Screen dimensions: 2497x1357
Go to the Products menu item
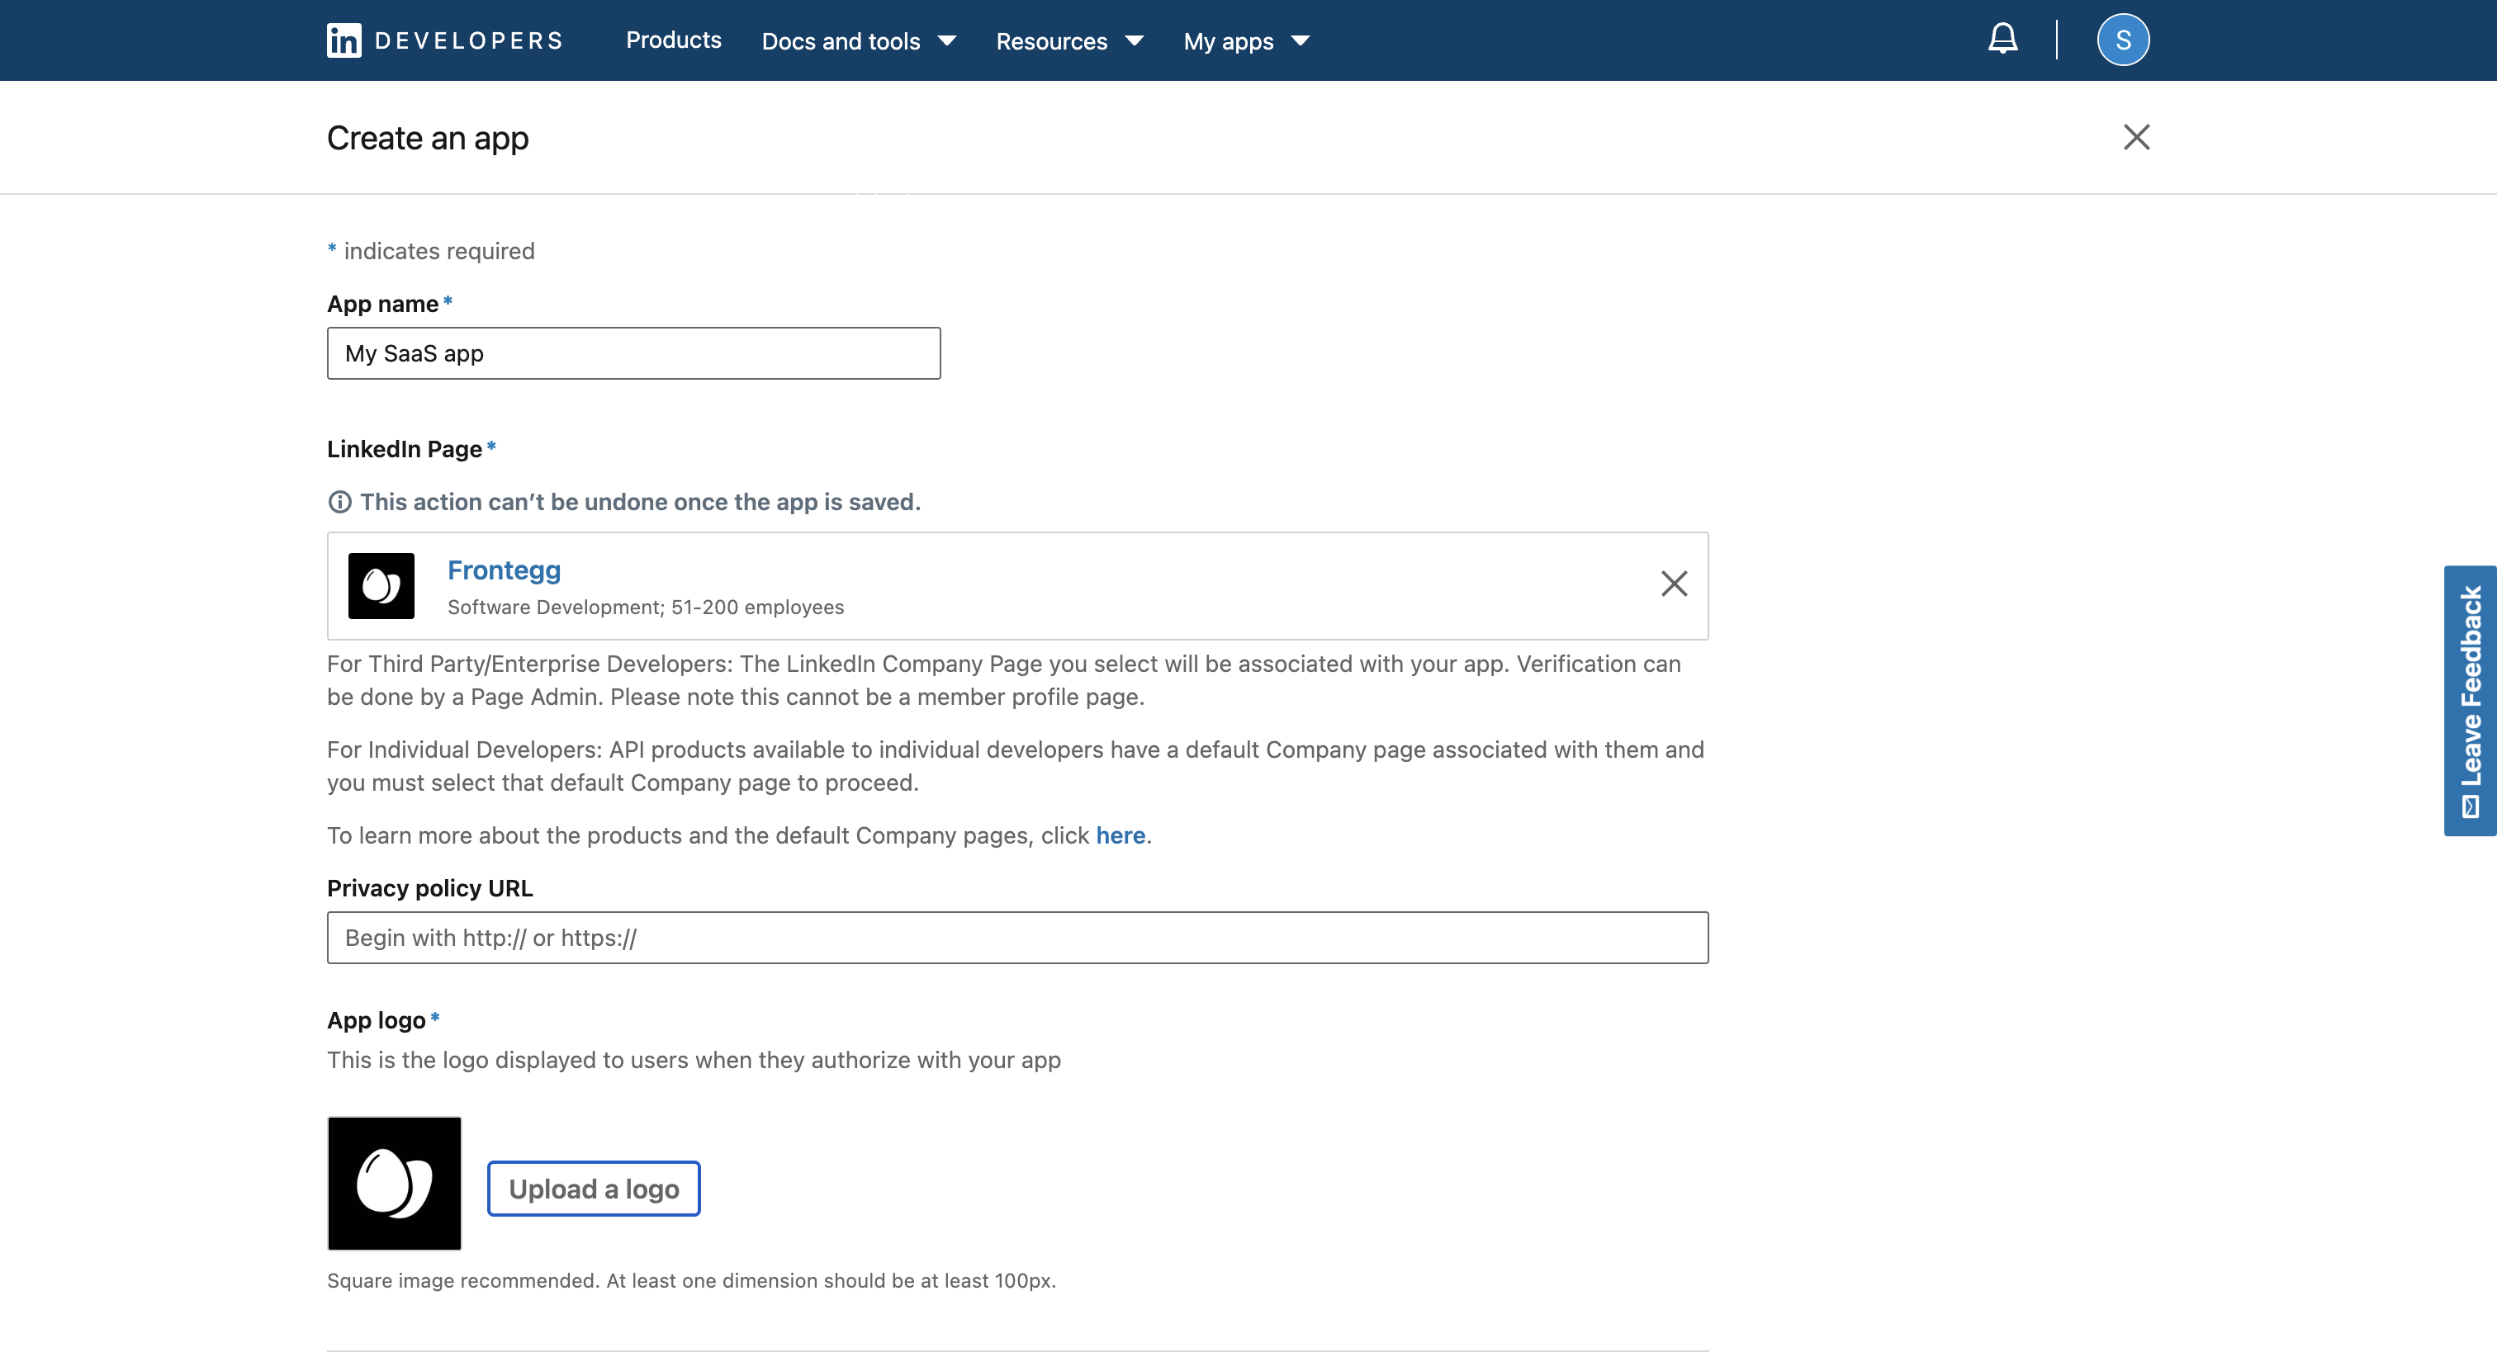tap(673, 40)
